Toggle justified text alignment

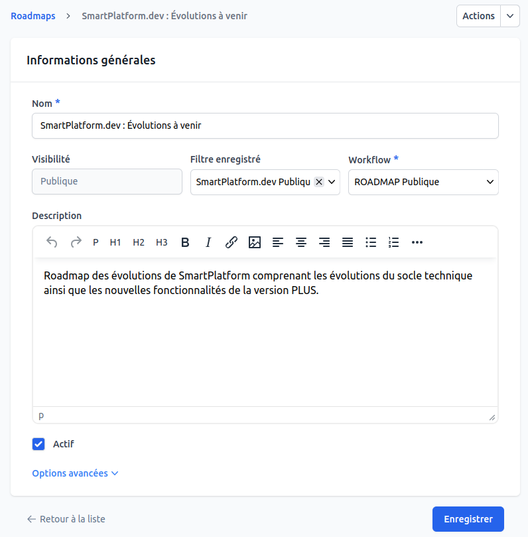click(x=348, y=242)
